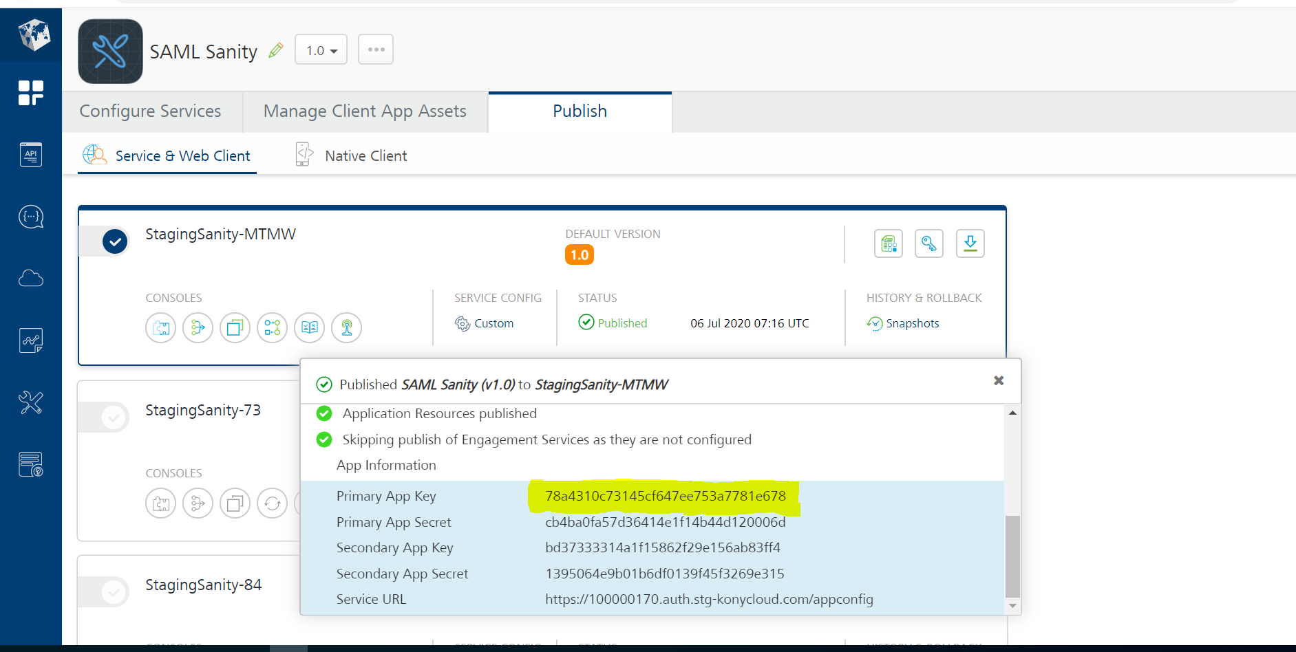Toggle the StagingSanity-73 selection checkmark

[115, 417]
